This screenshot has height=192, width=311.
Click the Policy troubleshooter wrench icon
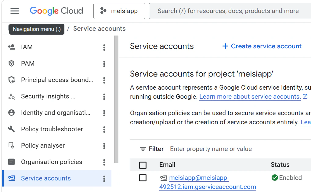(11, 129)
